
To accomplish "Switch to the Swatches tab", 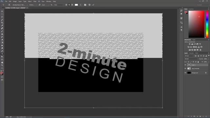I will pyautogui.click(x=191, y=9).
